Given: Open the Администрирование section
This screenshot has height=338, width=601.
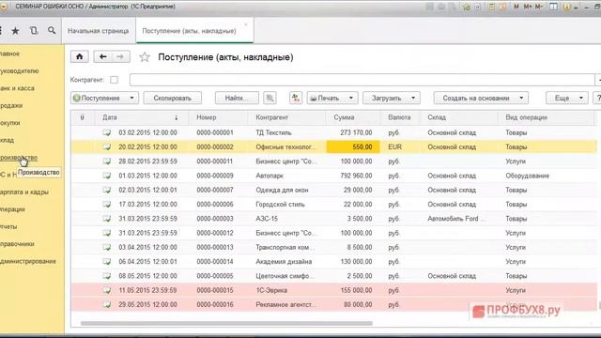Looking at the screenshot, I should [x=28, y=261].
